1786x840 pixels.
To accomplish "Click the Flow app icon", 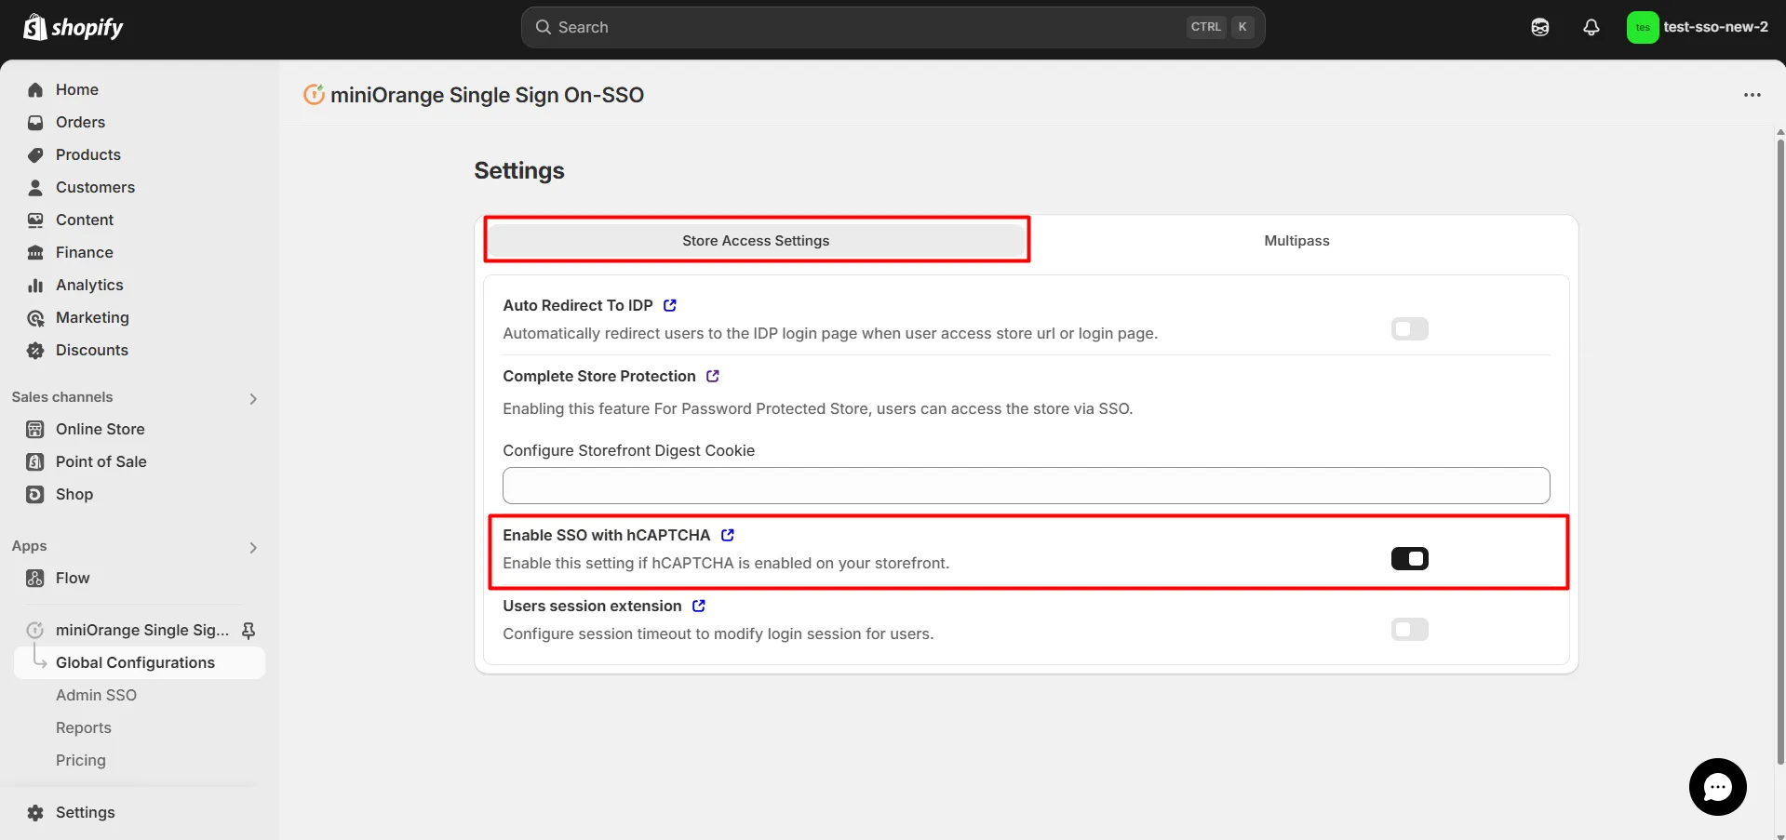I will tap(35, 579).
